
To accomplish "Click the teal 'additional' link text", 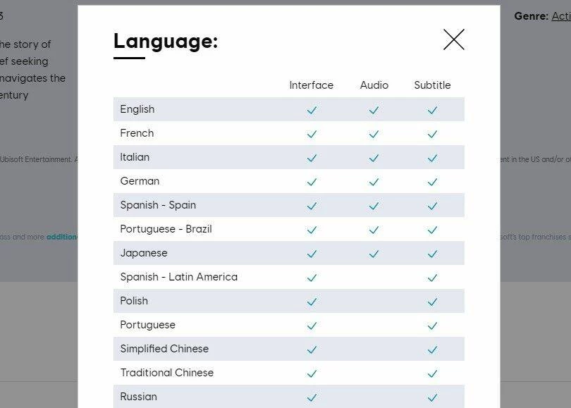I will click(62, 237).
